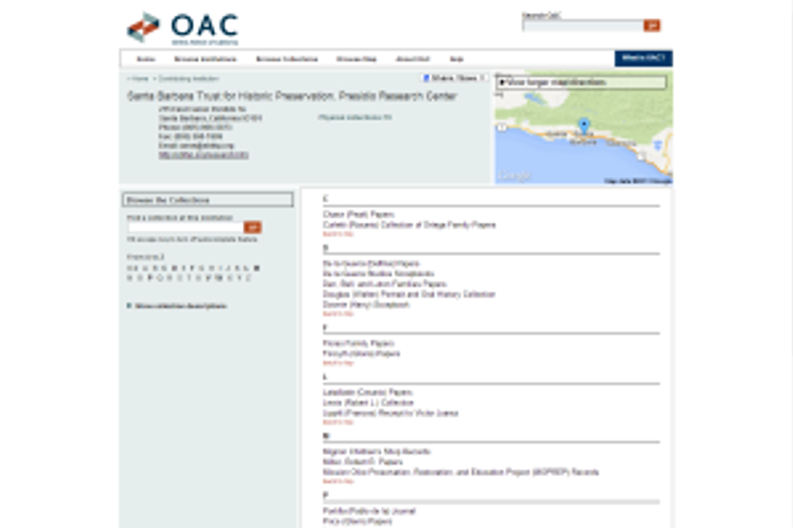This screenshot has width=793, height=528.
Task: Open Douglas (Walter) Portrait and Oral History Collection
Action: point(409,294)
